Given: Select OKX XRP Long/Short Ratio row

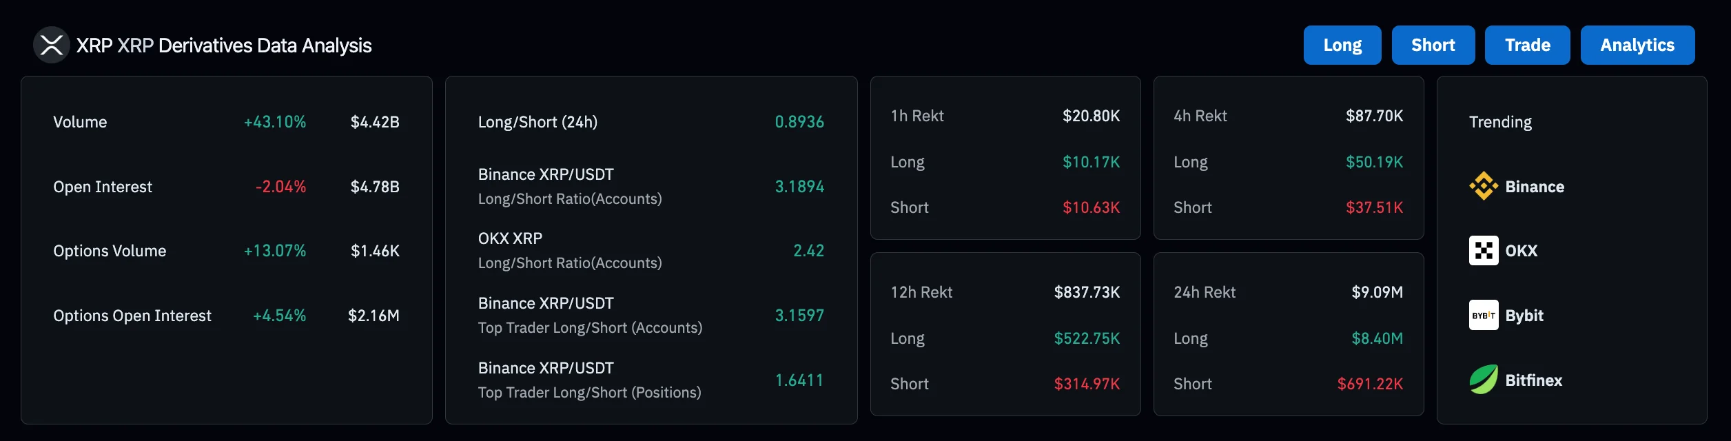Looking at the screenshot, I should click(x=569, y=251).
